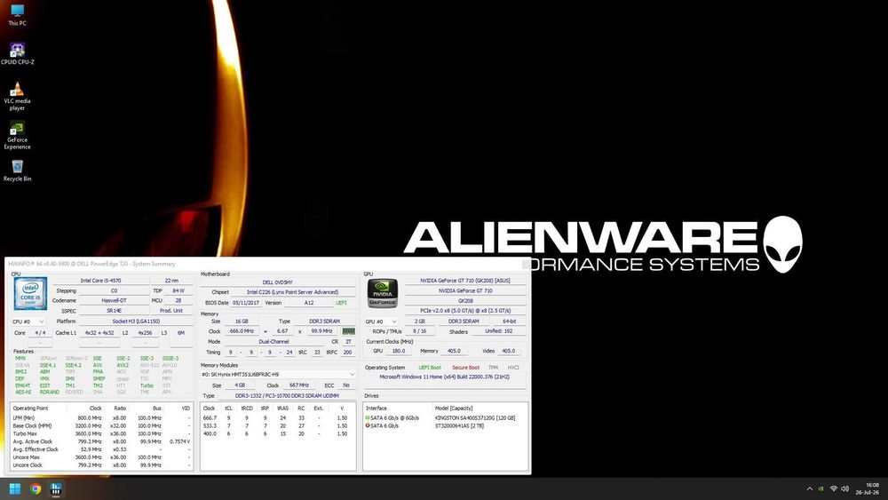The height and width of the screenshot is (500, 888).
Task: Click the HWiNFO taskbar icon
Action: click(x=55, y=488)
